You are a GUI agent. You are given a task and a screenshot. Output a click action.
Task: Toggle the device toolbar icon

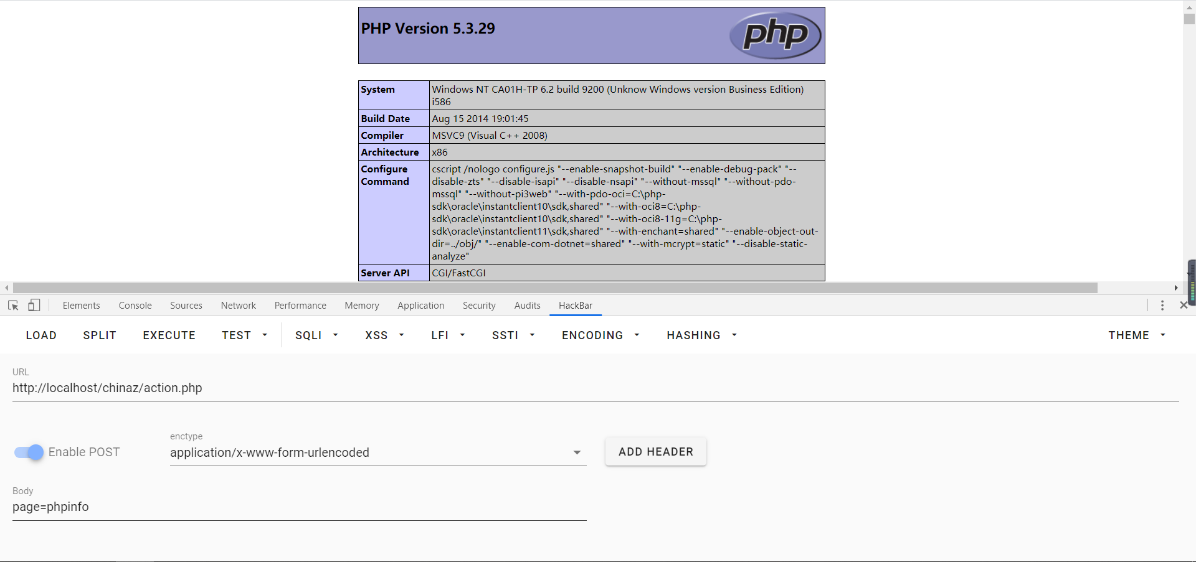pos(34,306)
